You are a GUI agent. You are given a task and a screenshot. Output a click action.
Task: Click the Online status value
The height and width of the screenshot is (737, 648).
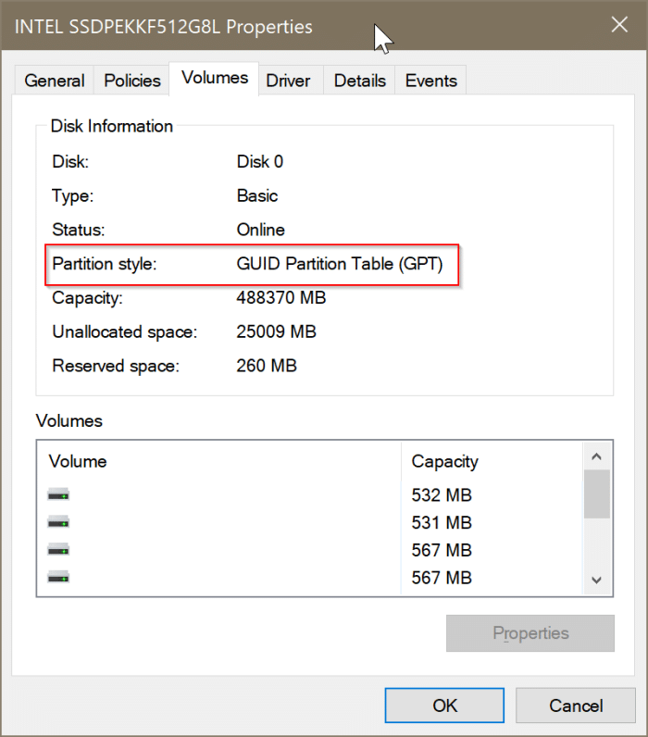point(261,230)
